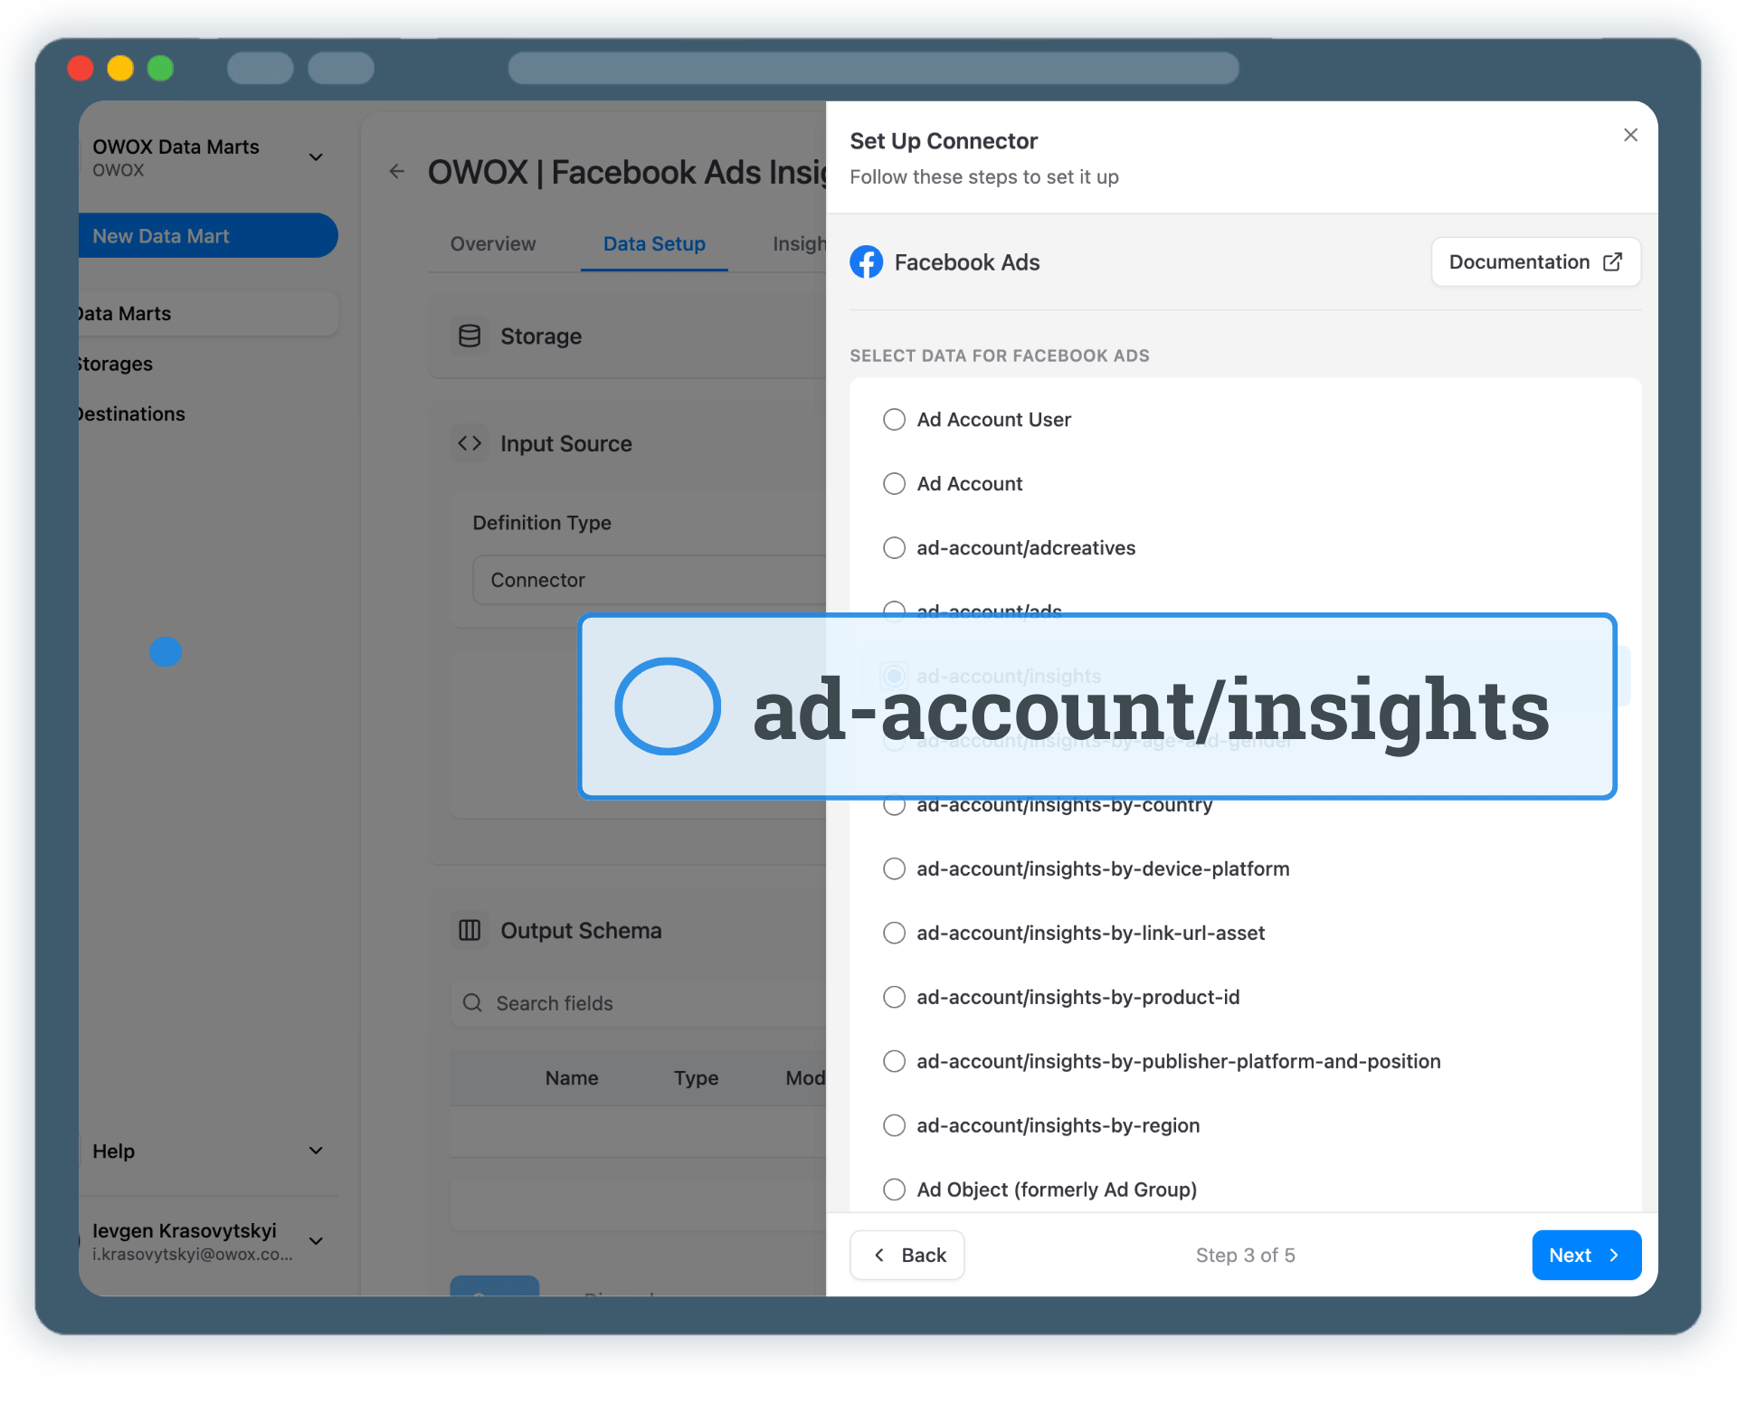Click the external link icon on Documentation
1737x1413 pixels.
coord(1612,262)
